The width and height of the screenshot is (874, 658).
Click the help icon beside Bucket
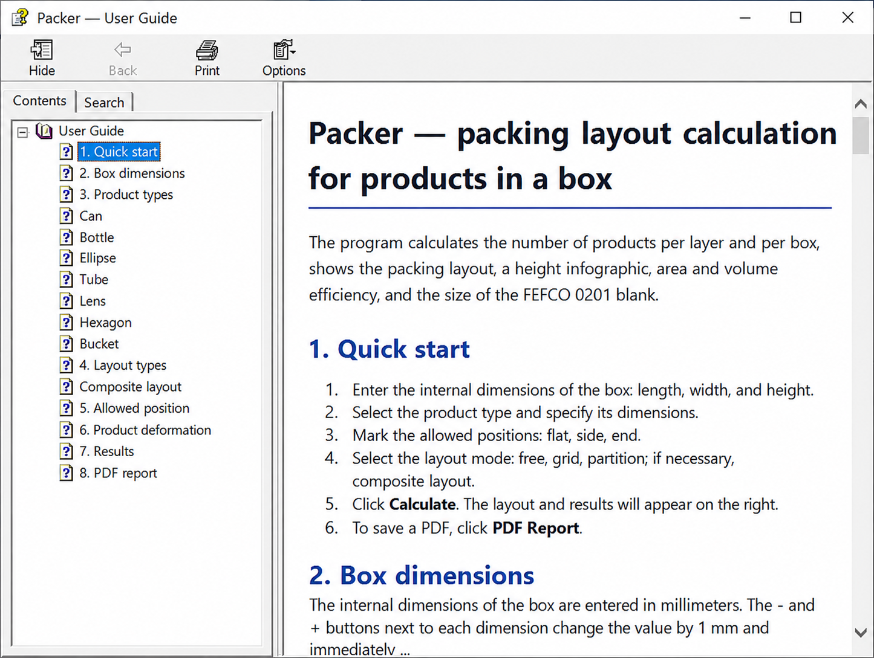tap(67, 344)
